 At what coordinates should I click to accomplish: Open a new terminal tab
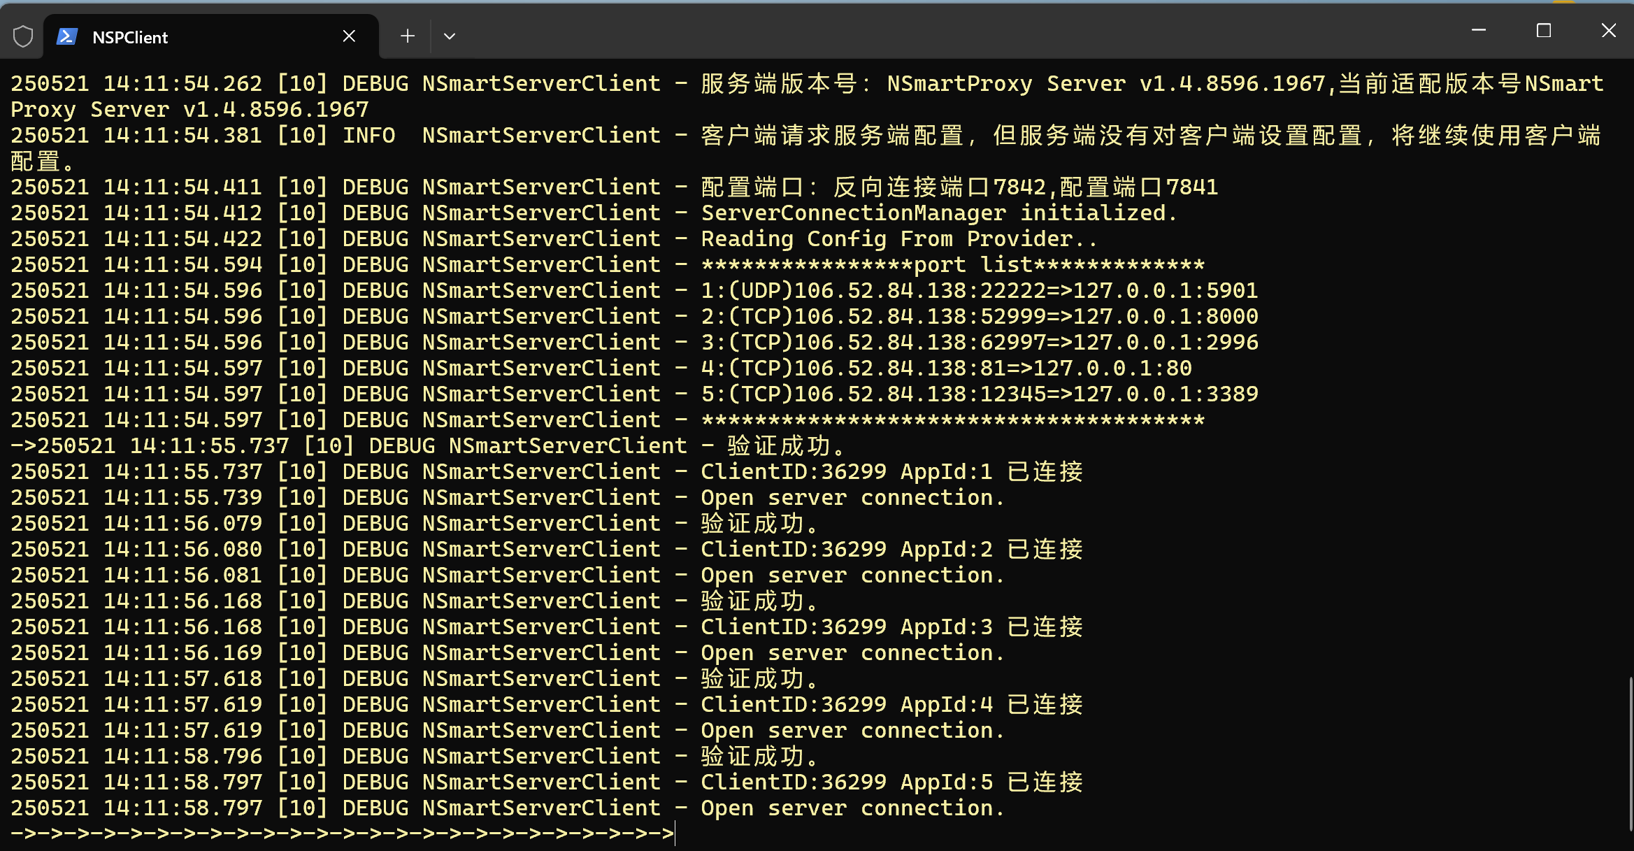coord(408,36)
